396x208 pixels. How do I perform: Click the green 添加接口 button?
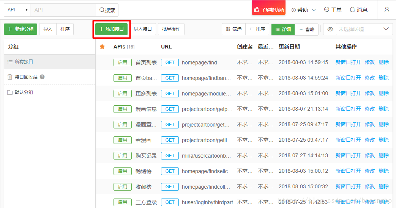coord(111,29)
